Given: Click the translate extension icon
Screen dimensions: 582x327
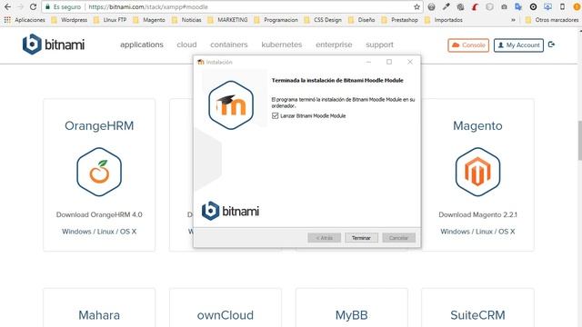Looking at the screenshot, I should [x=518, y=7].
